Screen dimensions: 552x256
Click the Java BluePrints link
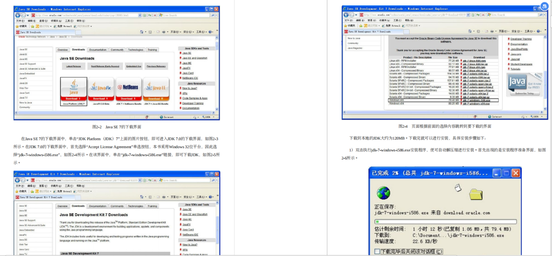(519, 49)
